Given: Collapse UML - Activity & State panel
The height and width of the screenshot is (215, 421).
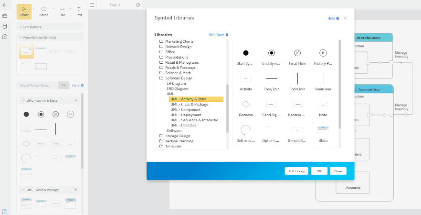Looking at the screenshot, I should click(x=23, y=100).
